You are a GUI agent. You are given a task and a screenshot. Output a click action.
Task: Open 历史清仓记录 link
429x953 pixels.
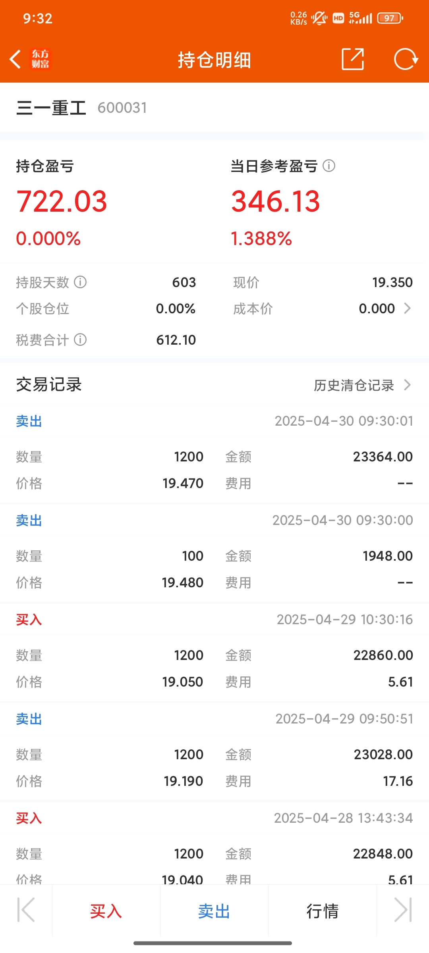click(x=354, y=385)
